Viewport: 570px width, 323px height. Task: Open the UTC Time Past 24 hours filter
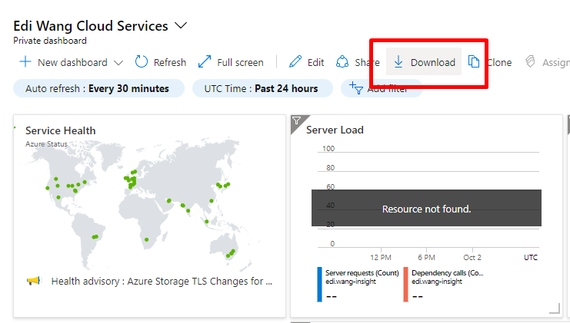tap(262, 88)
